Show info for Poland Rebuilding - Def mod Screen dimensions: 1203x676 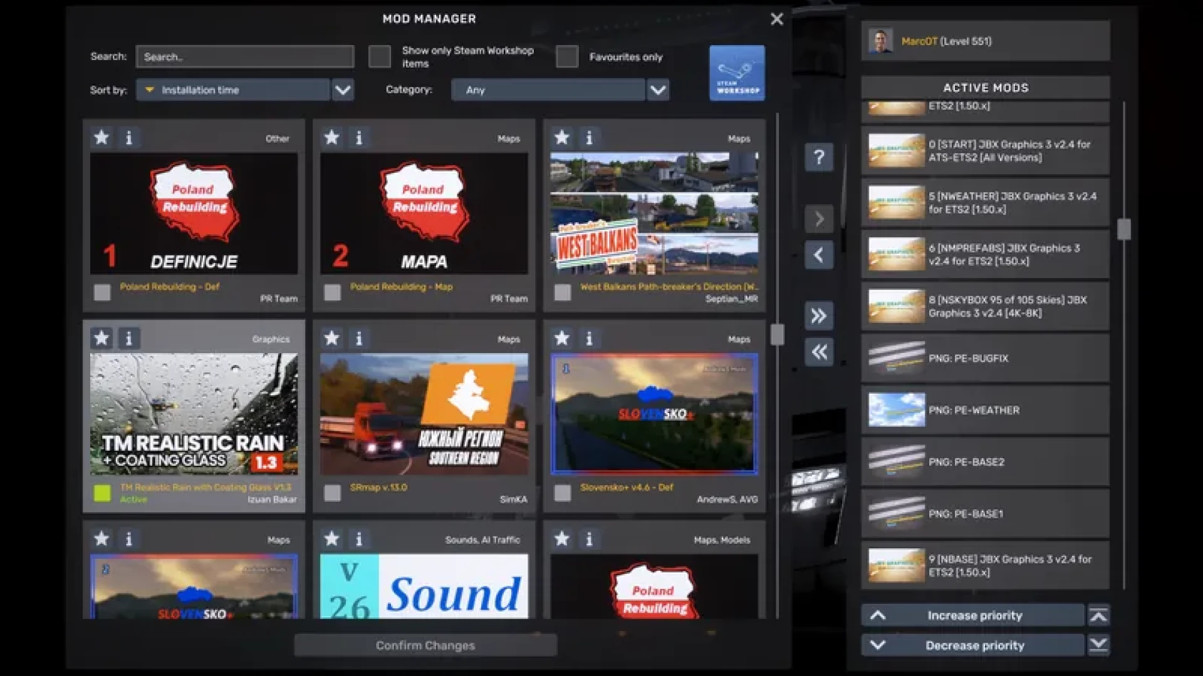[x=129, y=137]
